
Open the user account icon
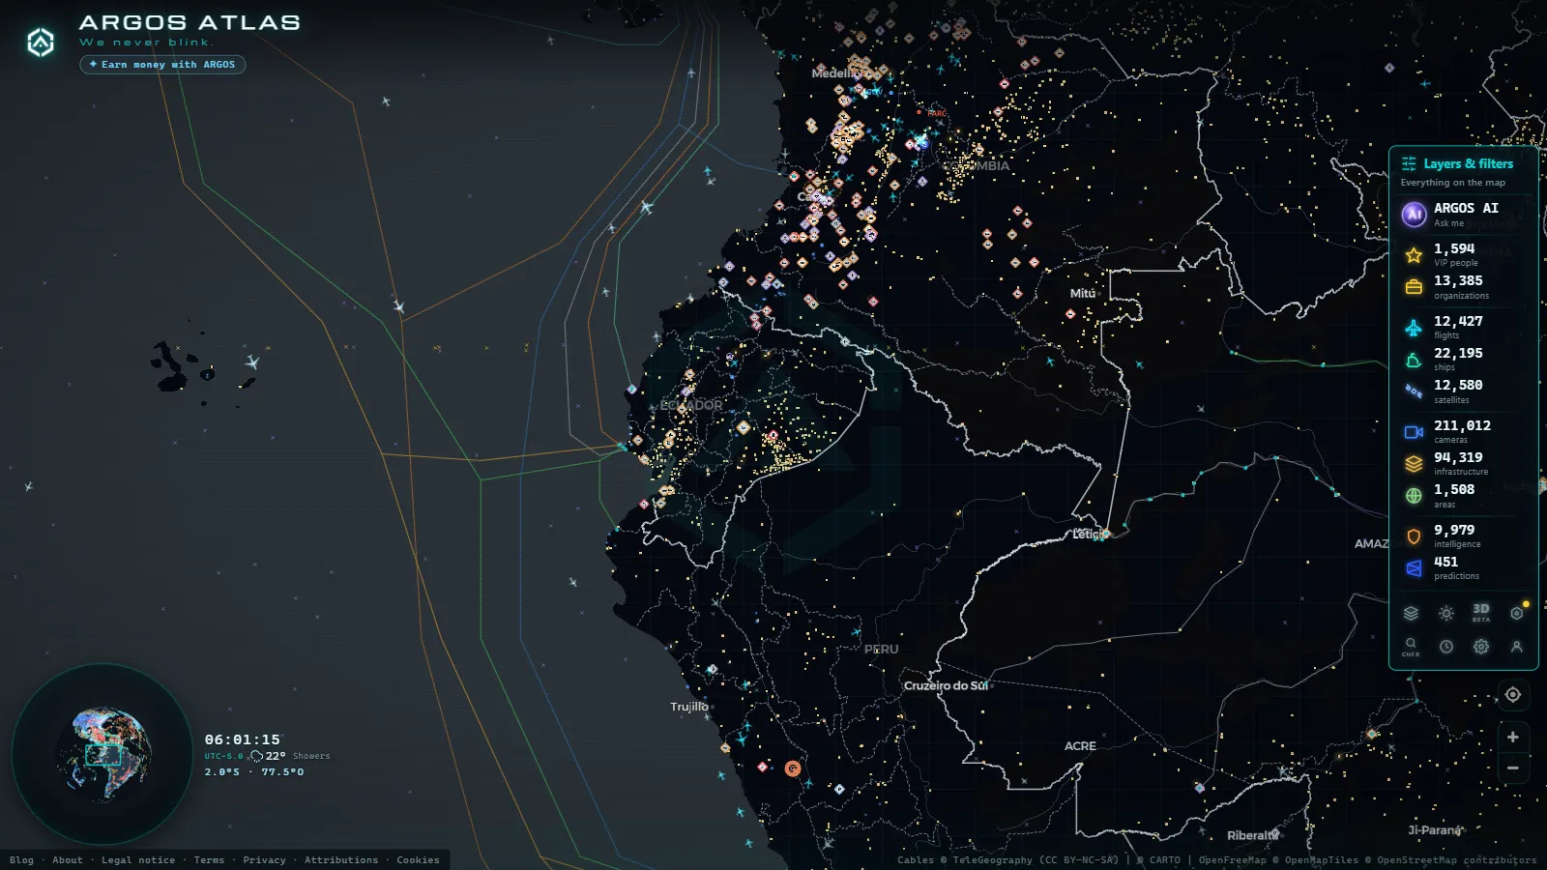(1517, 647)
